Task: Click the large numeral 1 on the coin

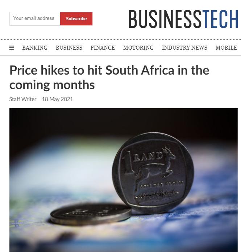Action: [x=126, y=160]
